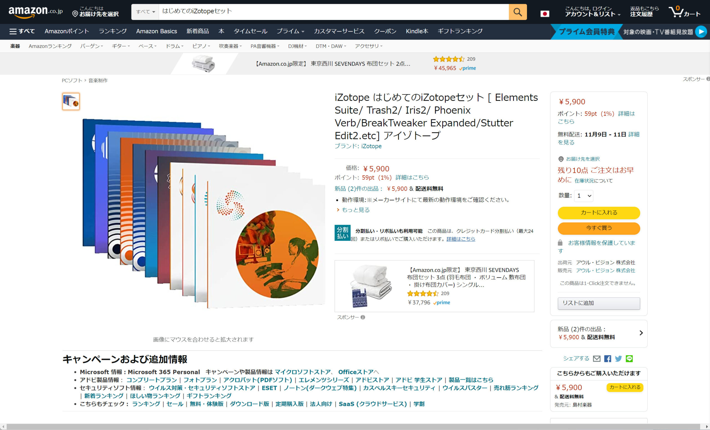Open futon ad thumbnail in top banner
The image size is (710, 430).
(x=204, y=64)
